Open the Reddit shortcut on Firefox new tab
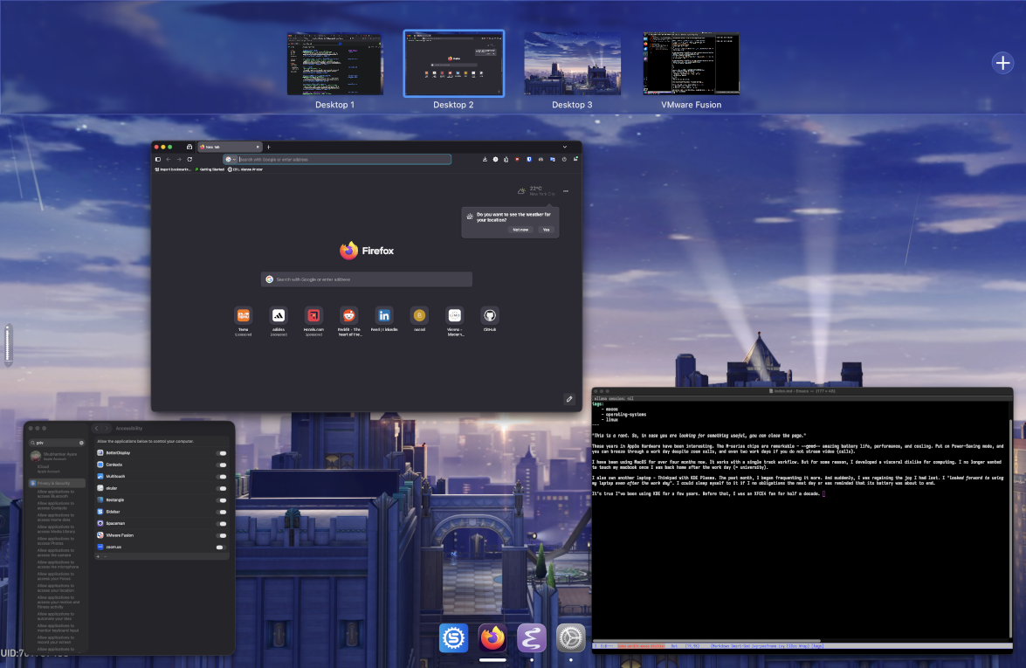1026x668 pixels. click(348, 316)
